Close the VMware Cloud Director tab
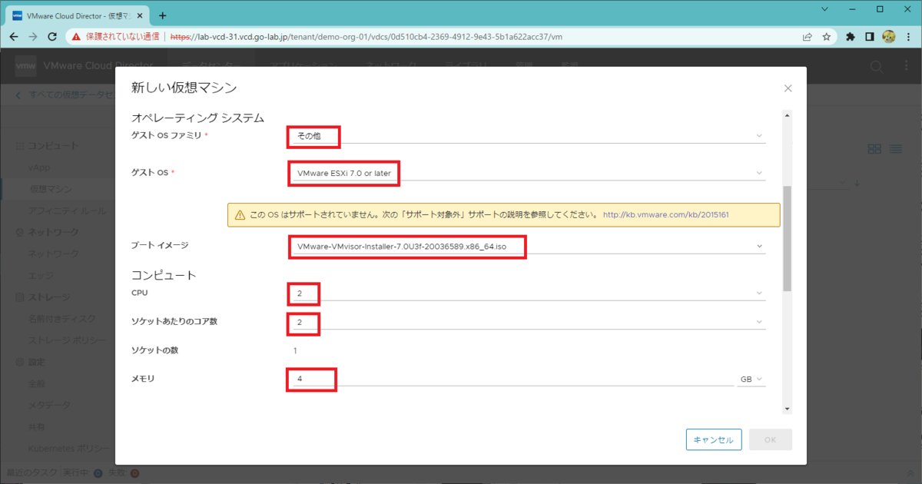Viewport: 922px width, 484px height. point(141,15)
